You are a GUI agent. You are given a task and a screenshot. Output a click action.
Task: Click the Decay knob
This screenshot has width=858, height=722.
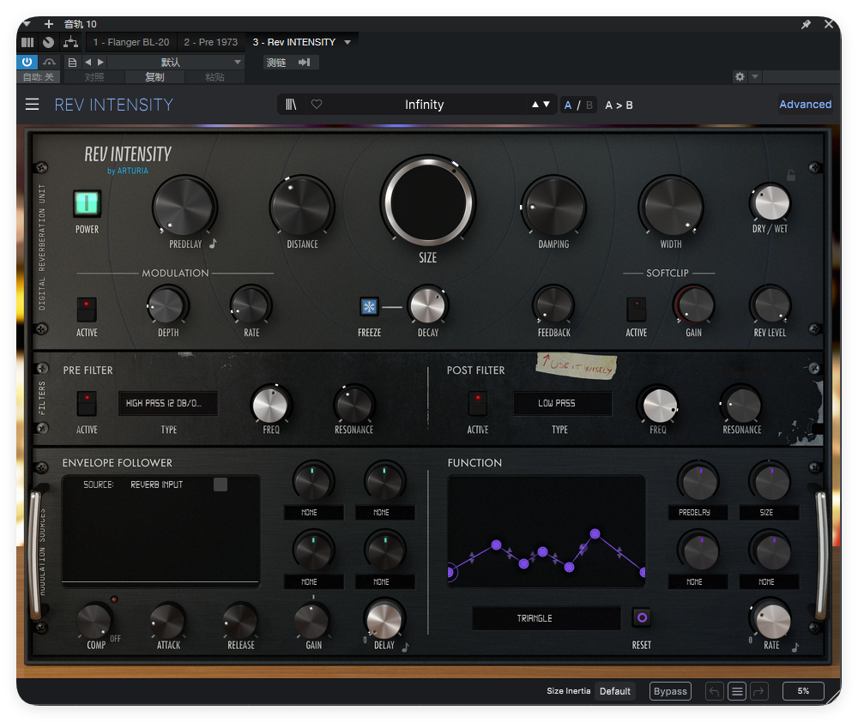(428, 305)
